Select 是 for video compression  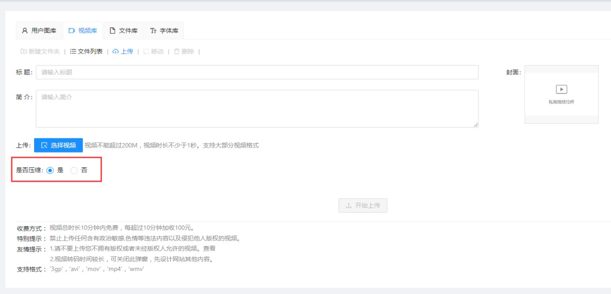(x=50, y=170)
